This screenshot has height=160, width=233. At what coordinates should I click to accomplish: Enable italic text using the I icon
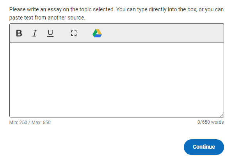point(35,33)
